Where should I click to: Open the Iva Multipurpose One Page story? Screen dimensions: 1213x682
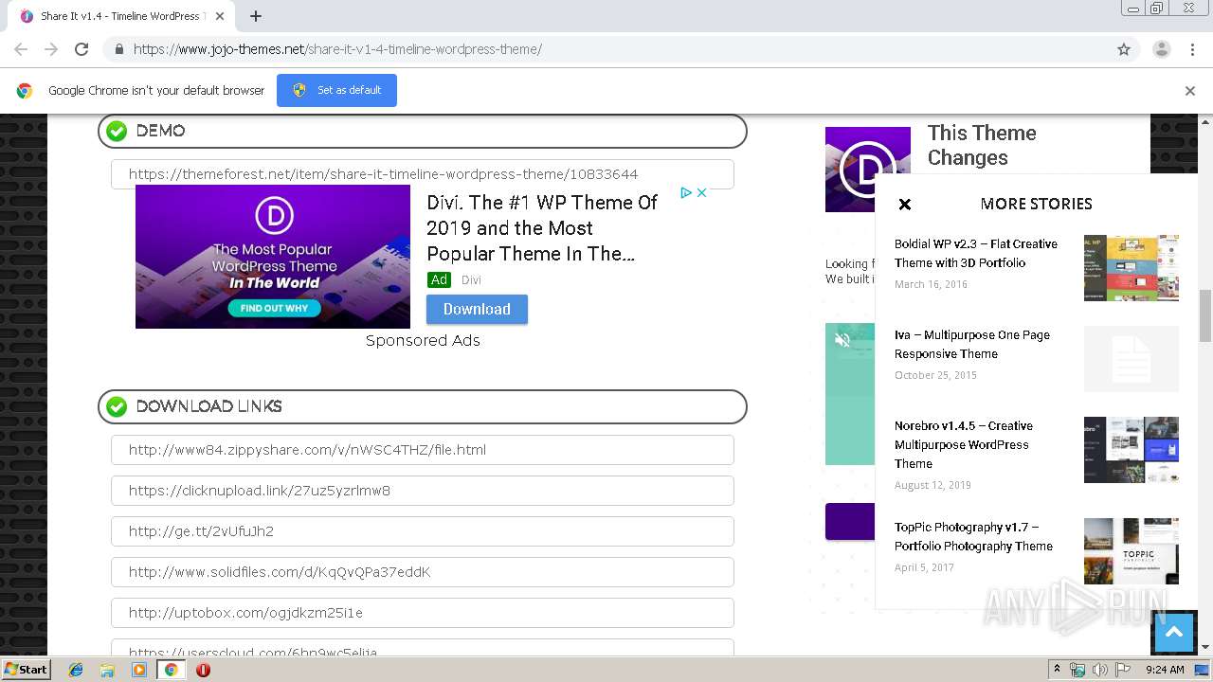pos(972,344)
